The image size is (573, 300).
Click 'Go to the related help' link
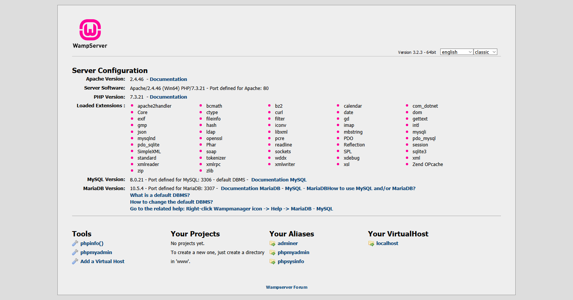(x=232, y=209)
